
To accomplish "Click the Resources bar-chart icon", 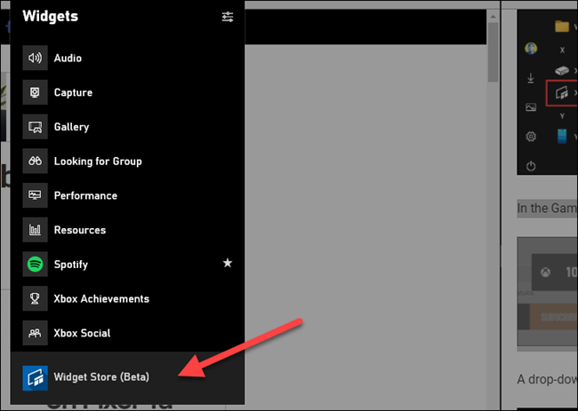I will 36,230.
